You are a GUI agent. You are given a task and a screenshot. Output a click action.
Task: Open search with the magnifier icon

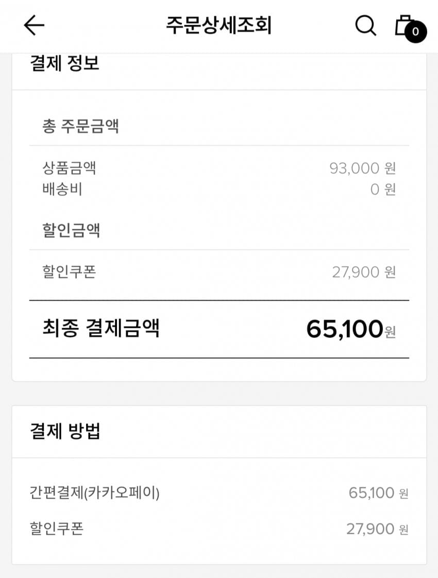pyautogui.click(x=365, y=25)
